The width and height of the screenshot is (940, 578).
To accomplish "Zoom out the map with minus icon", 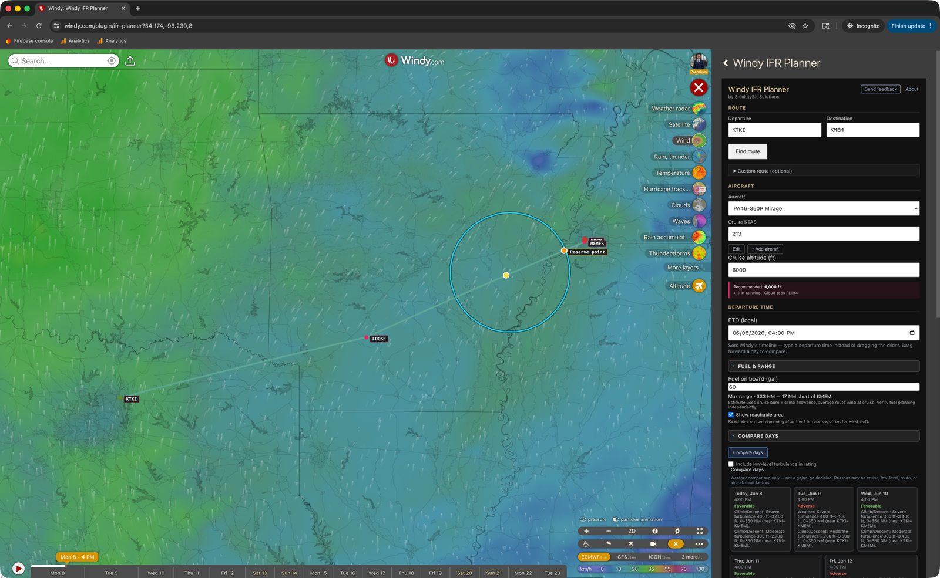I will pyautogui.click(x=609, y=531).
